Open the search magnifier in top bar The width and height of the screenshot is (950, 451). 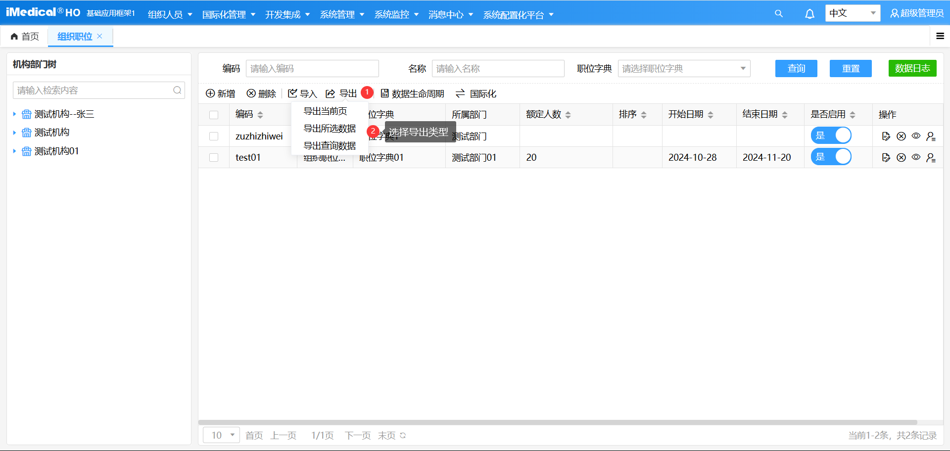tap(778, 13)
